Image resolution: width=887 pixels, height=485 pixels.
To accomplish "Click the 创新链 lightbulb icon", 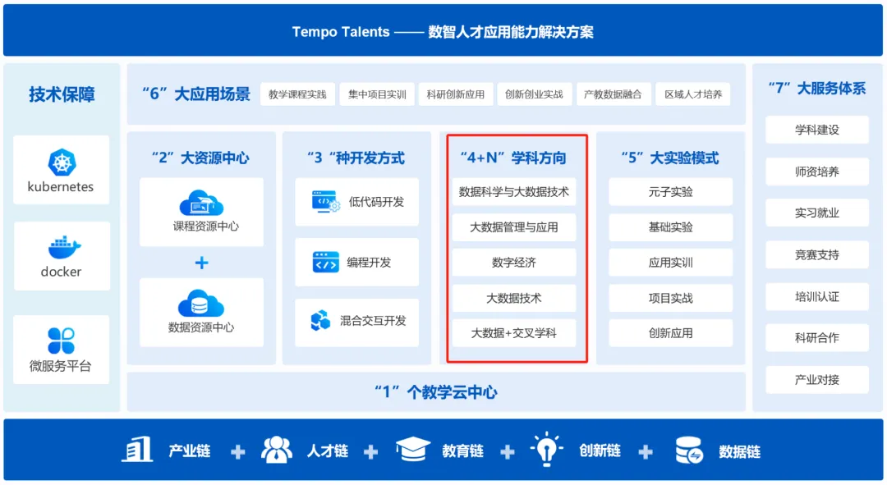I will (546, 450).
